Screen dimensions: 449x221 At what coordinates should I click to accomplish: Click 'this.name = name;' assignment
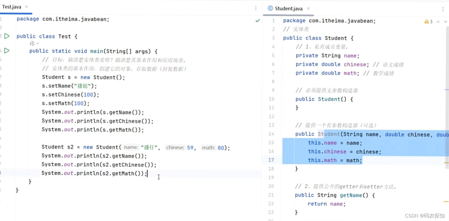335,143
